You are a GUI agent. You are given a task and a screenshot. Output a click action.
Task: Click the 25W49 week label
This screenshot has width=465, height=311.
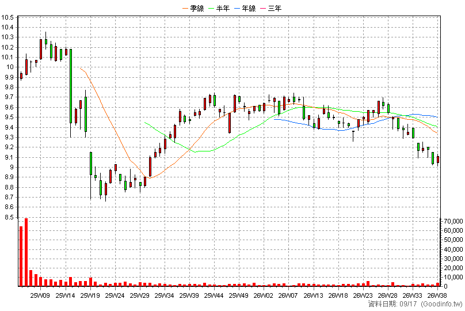[239, 295]
